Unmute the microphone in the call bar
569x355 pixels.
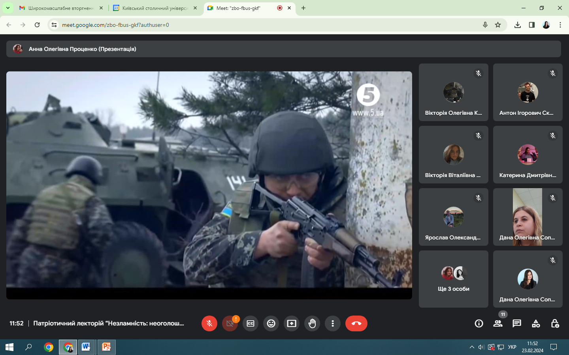tap(209, 323)
